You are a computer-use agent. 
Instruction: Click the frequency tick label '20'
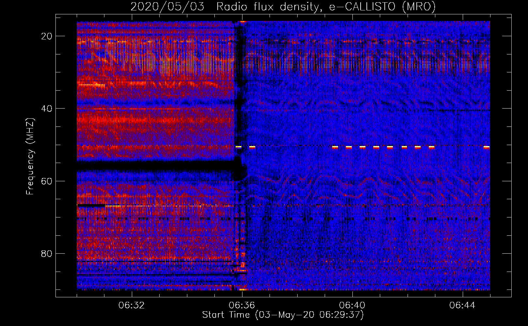click(x=47, y=36)
